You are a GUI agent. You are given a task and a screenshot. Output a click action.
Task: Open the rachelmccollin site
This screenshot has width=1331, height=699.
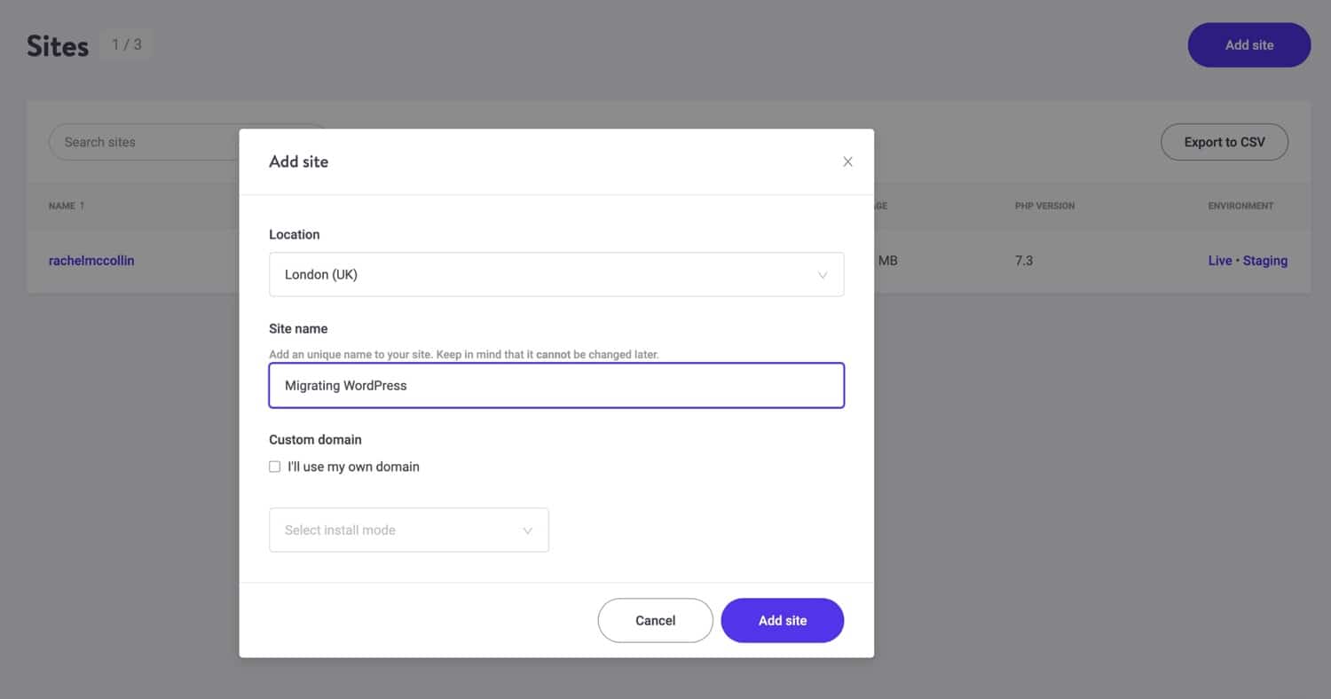[x=91, y=260]
